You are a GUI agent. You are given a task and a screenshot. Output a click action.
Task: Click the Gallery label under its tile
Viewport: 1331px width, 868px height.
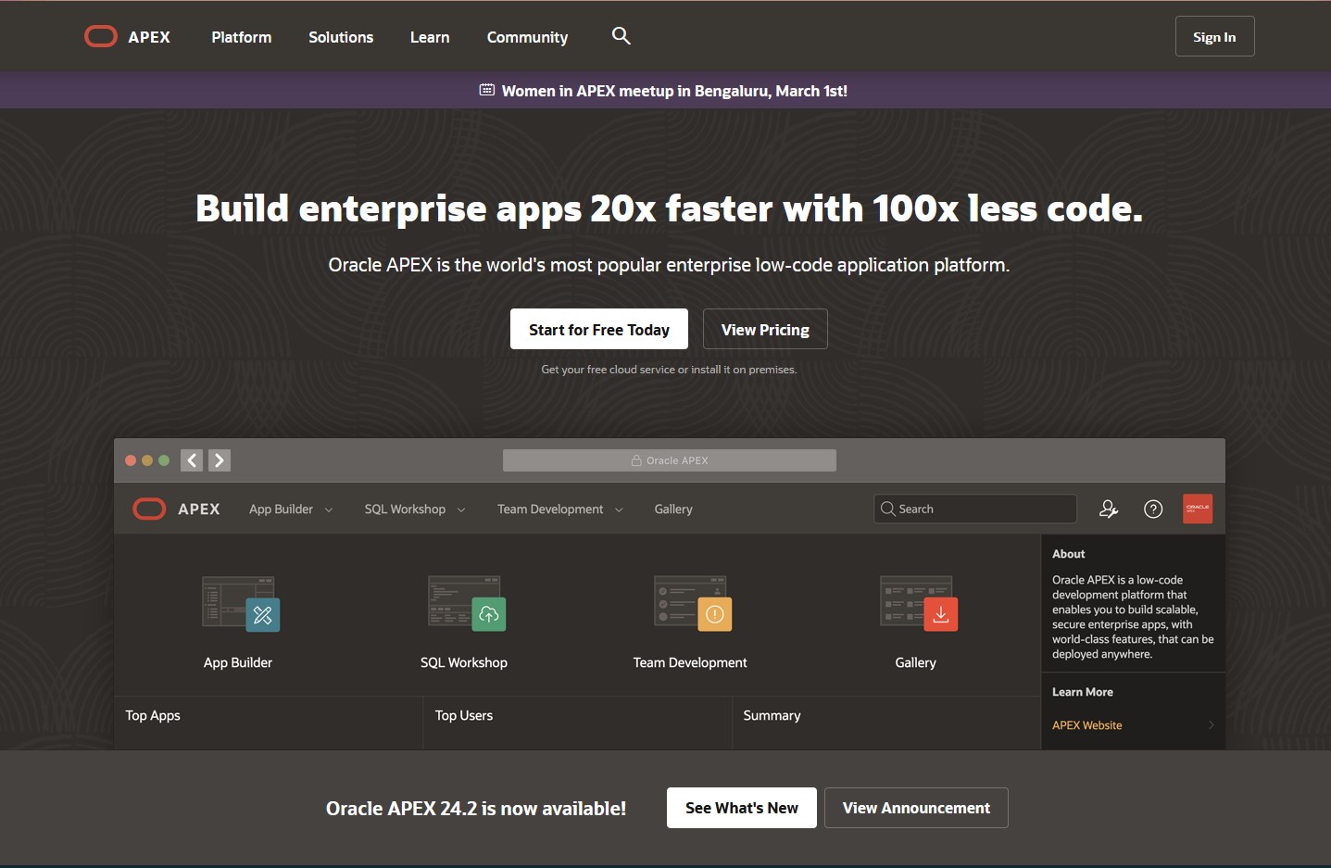coord(916,662)
